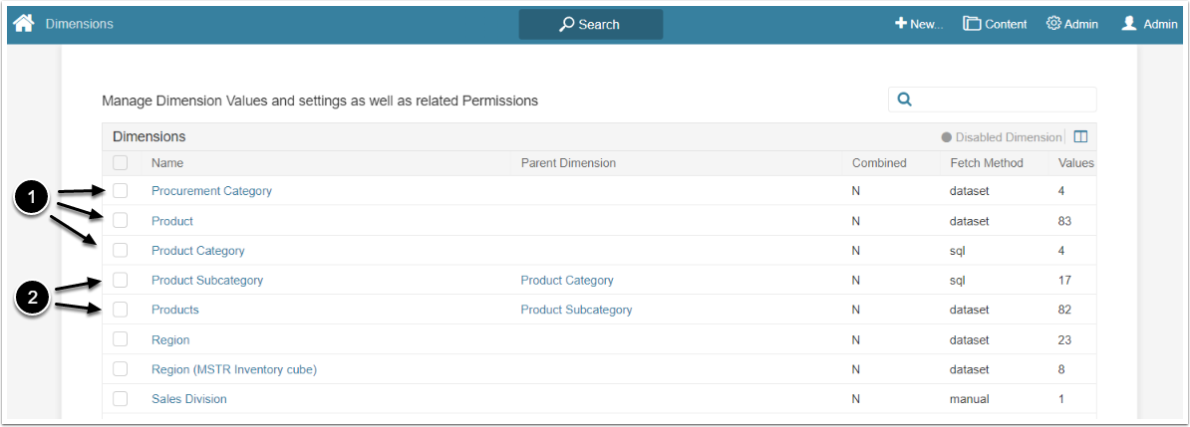This screenshot has height=427, width=1190.
Task: Focus the dimensions filter search field
Action: point(1002,100)
